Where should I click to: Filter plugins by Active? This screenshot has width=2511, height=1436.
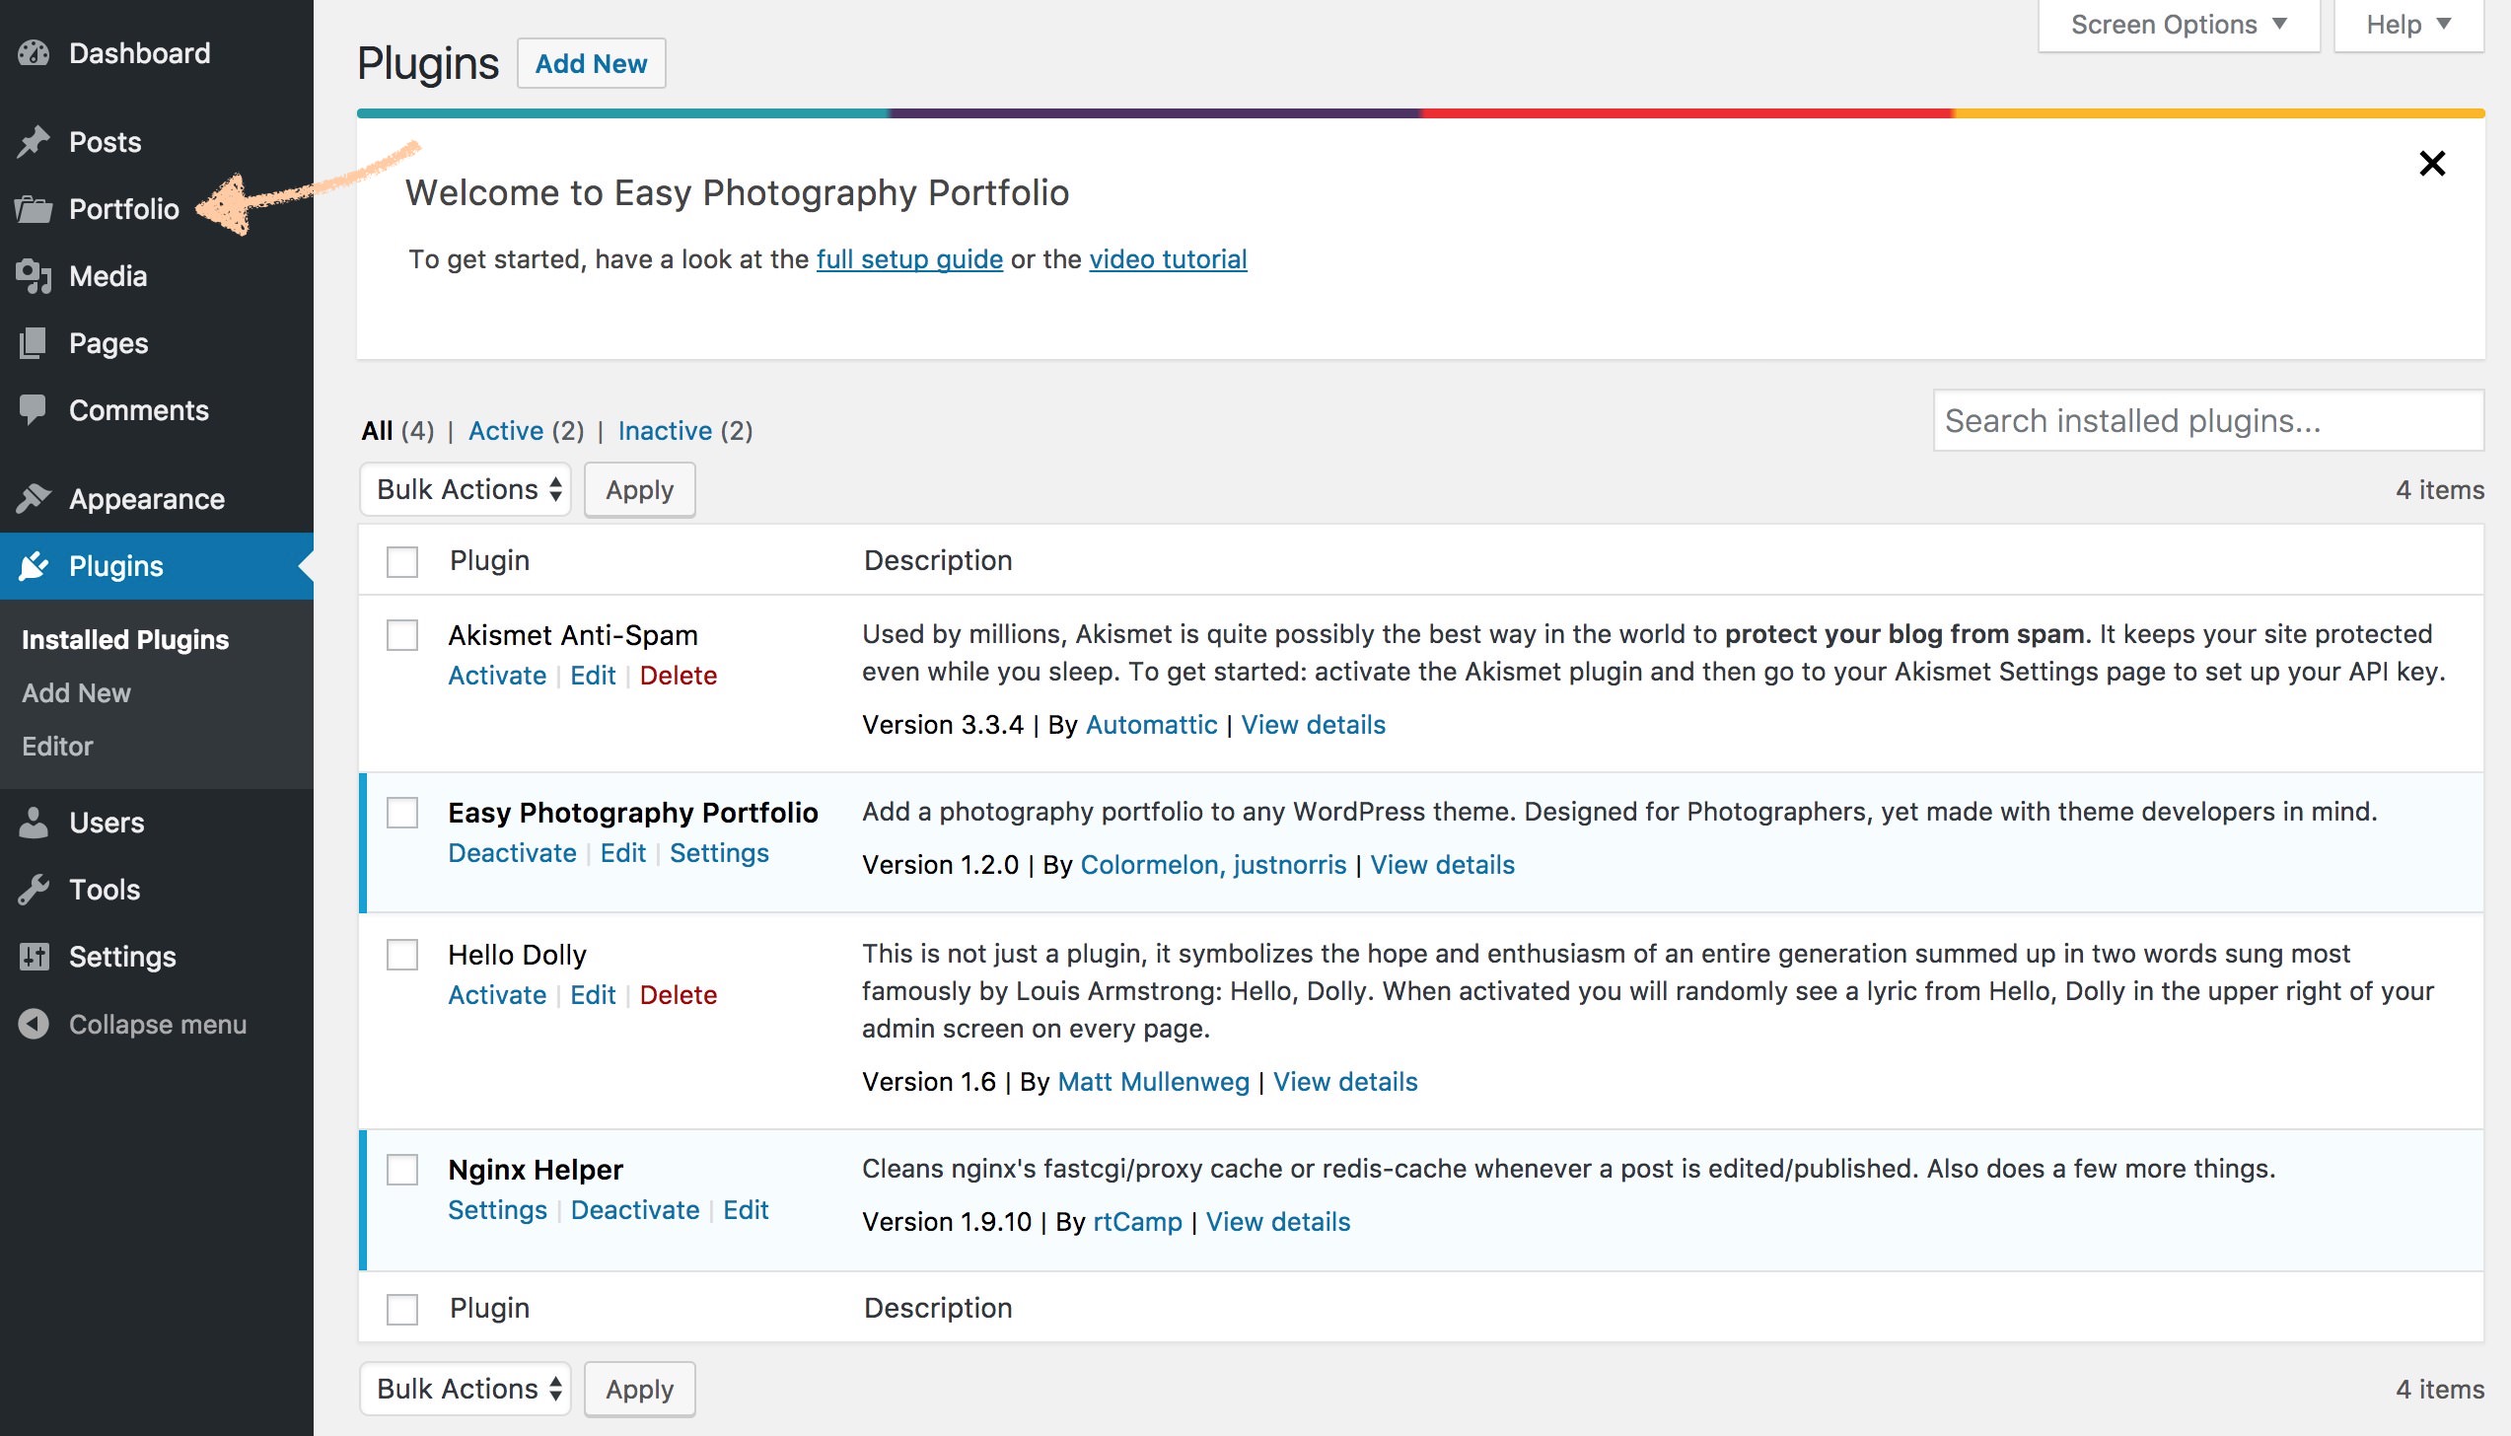click(506, 431)
